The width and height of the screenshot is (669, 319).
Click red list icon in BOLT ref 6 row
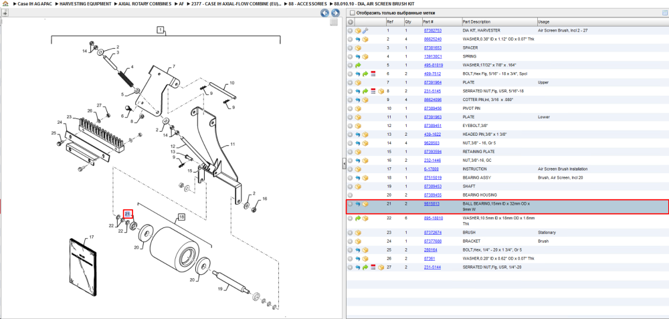click(x=373, y=74)
